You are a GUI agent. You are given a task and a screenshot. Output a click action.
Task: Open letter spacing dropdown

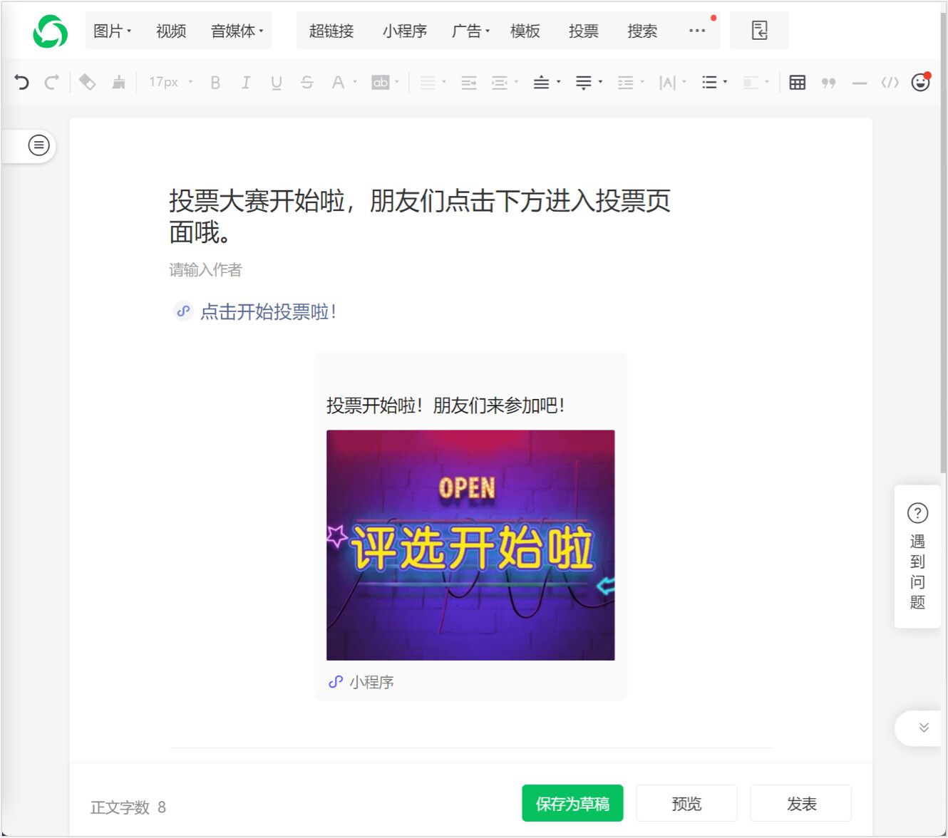click(x=673, y=83)
